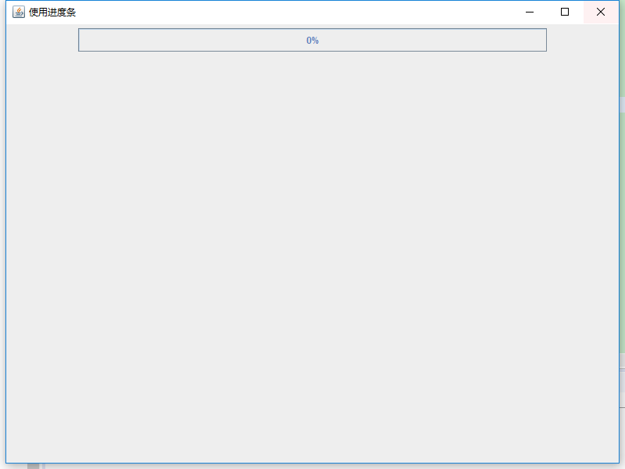Minimize the 使用进度条 window

tap(530, 12)
